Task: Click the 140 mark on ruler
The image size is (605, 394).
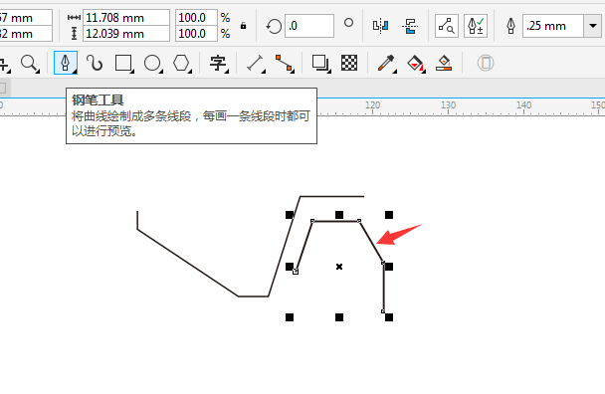Action: pos(524,104)
